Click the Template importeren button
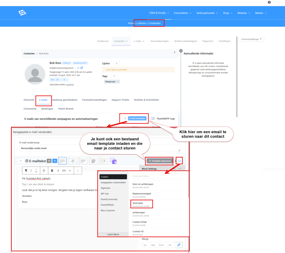 160,161
